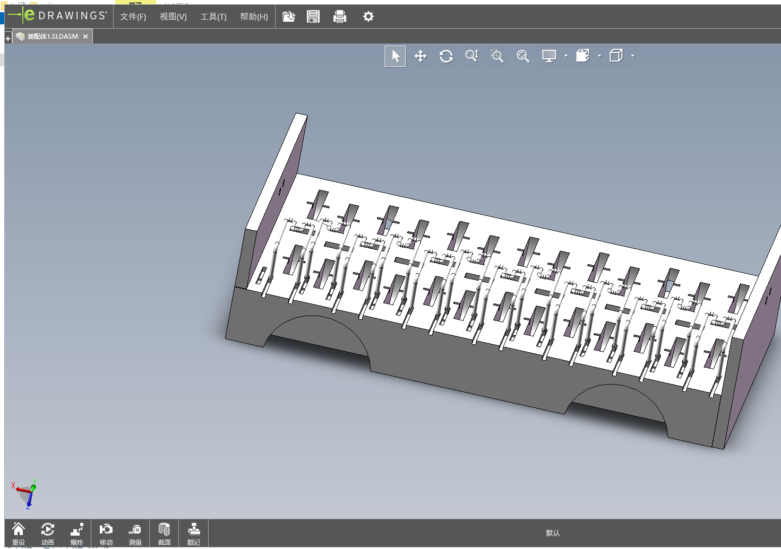Activate the Zoom to Area tool
This screenshot has height=549, width=781.
(x=497, y=56)
